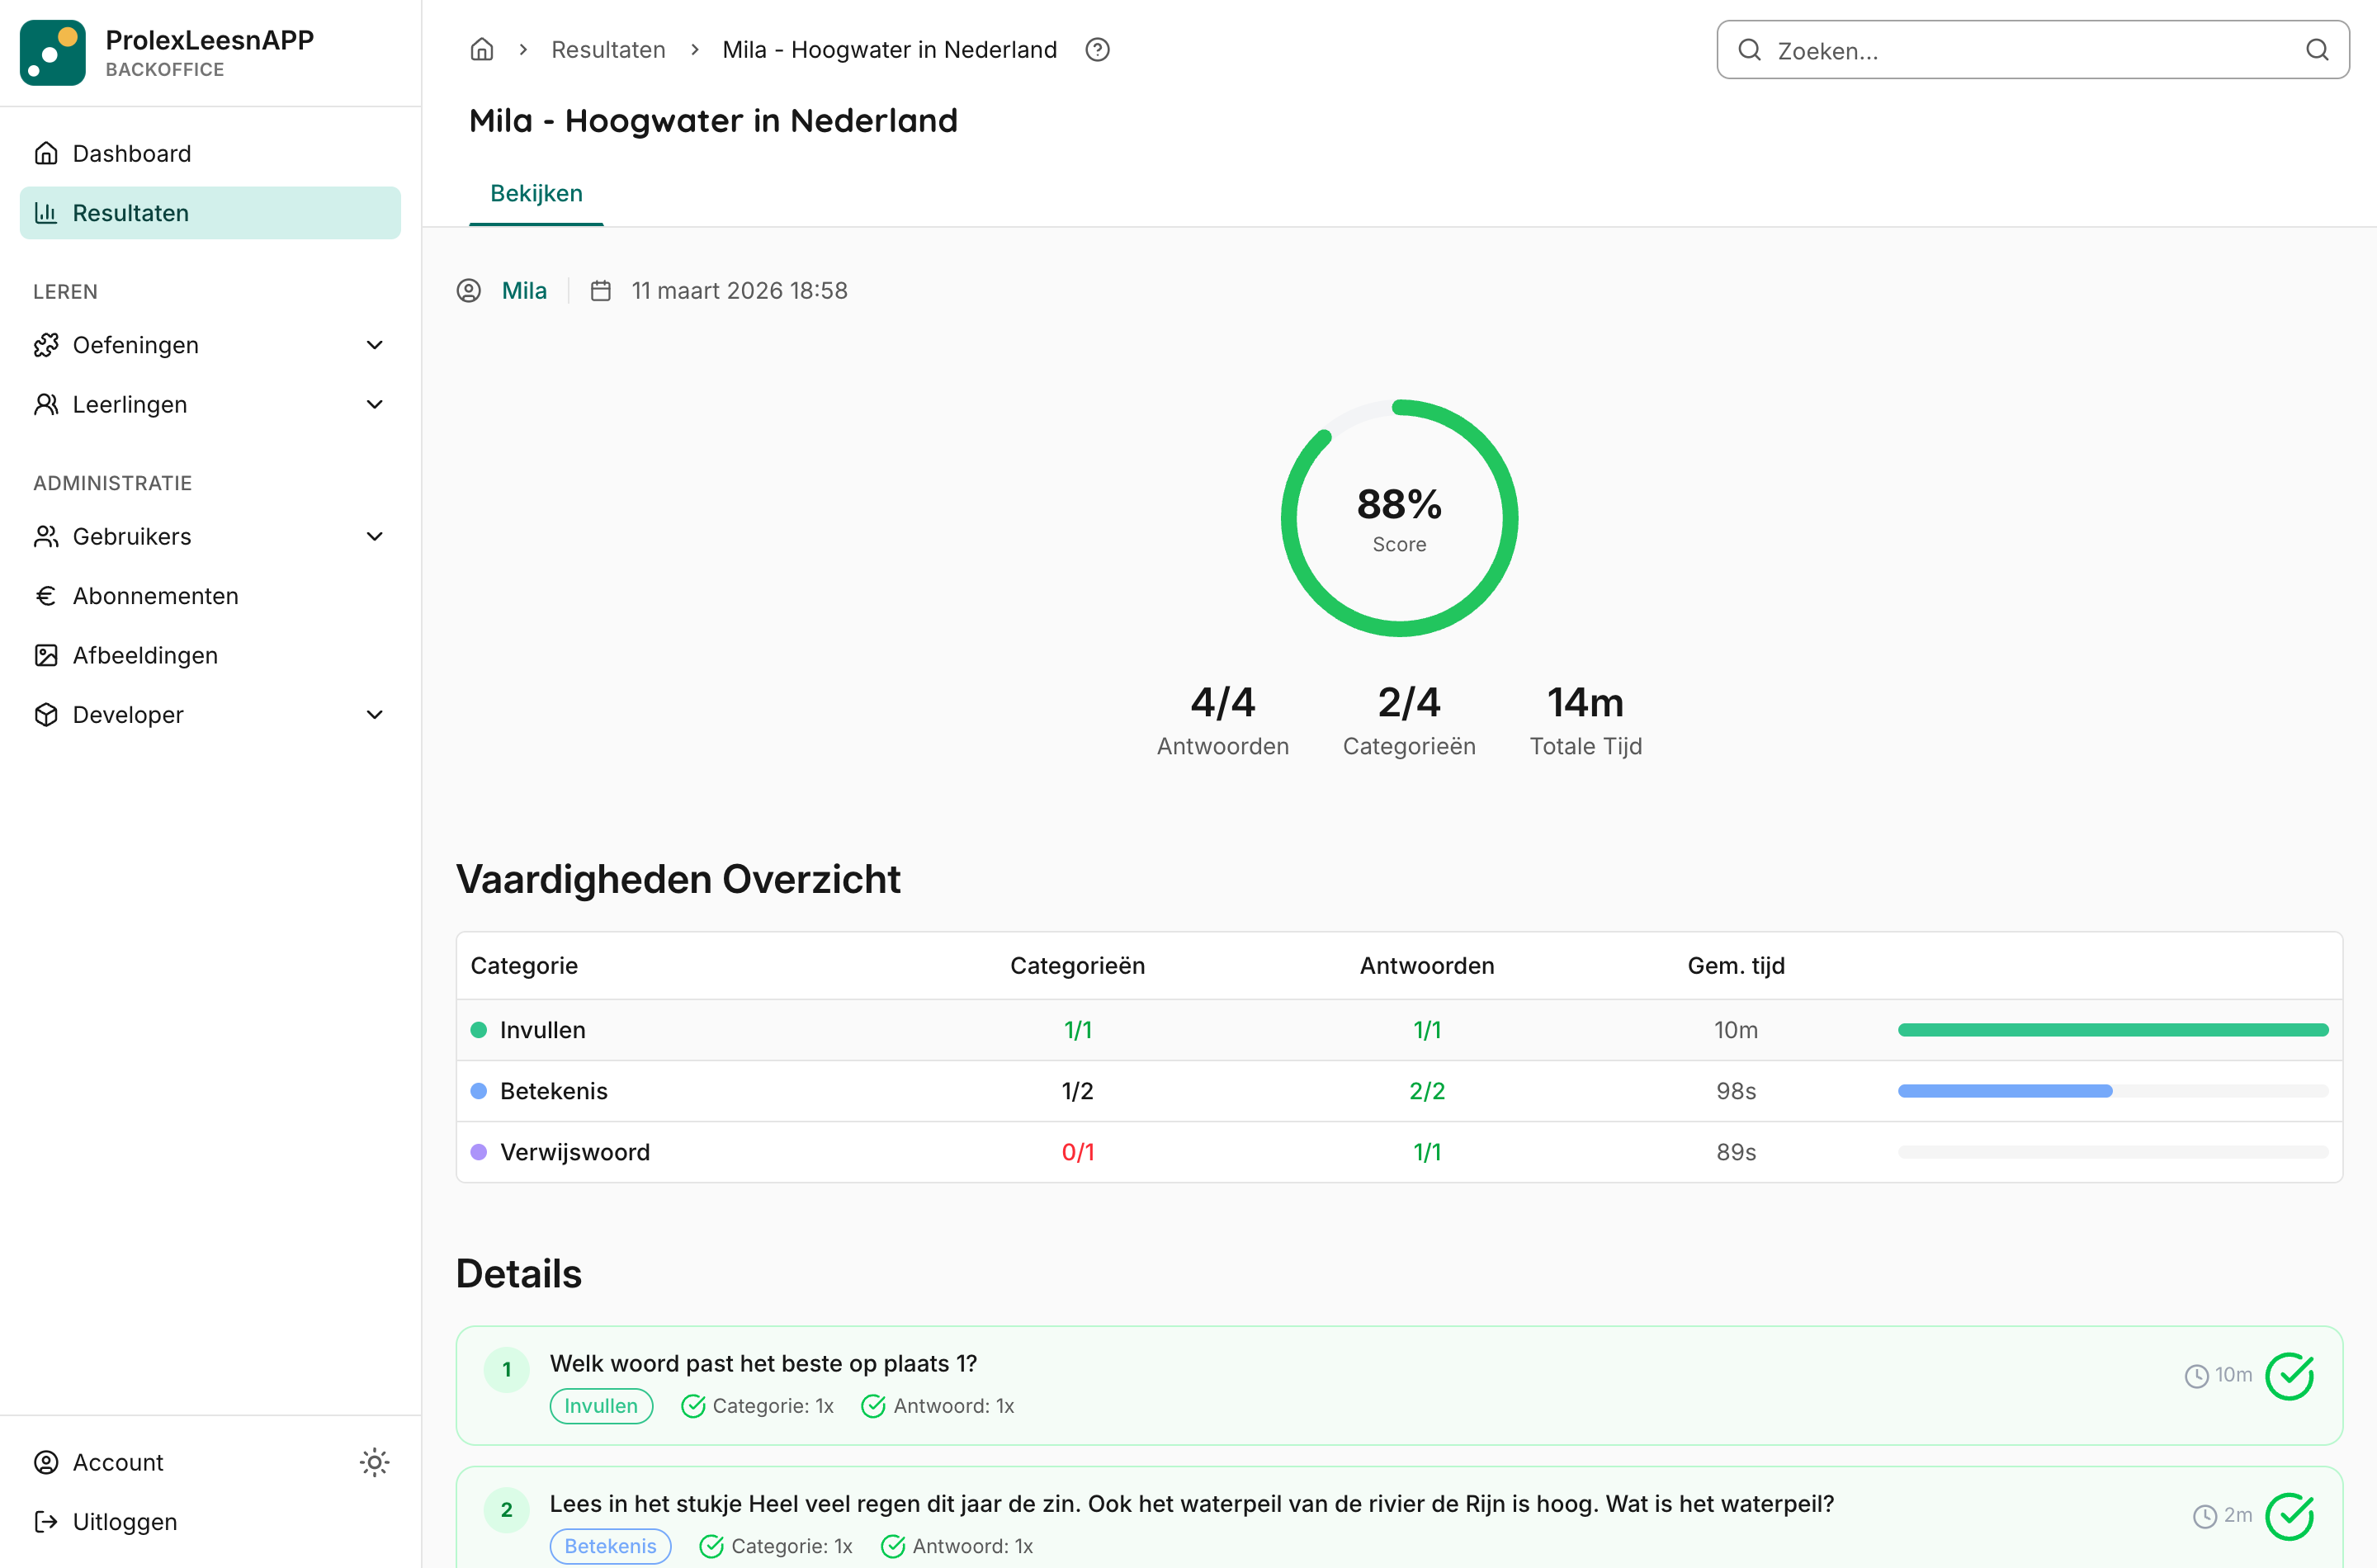Click the Abonnementen euro icon

pyautogui.click(x=46, y=596)
